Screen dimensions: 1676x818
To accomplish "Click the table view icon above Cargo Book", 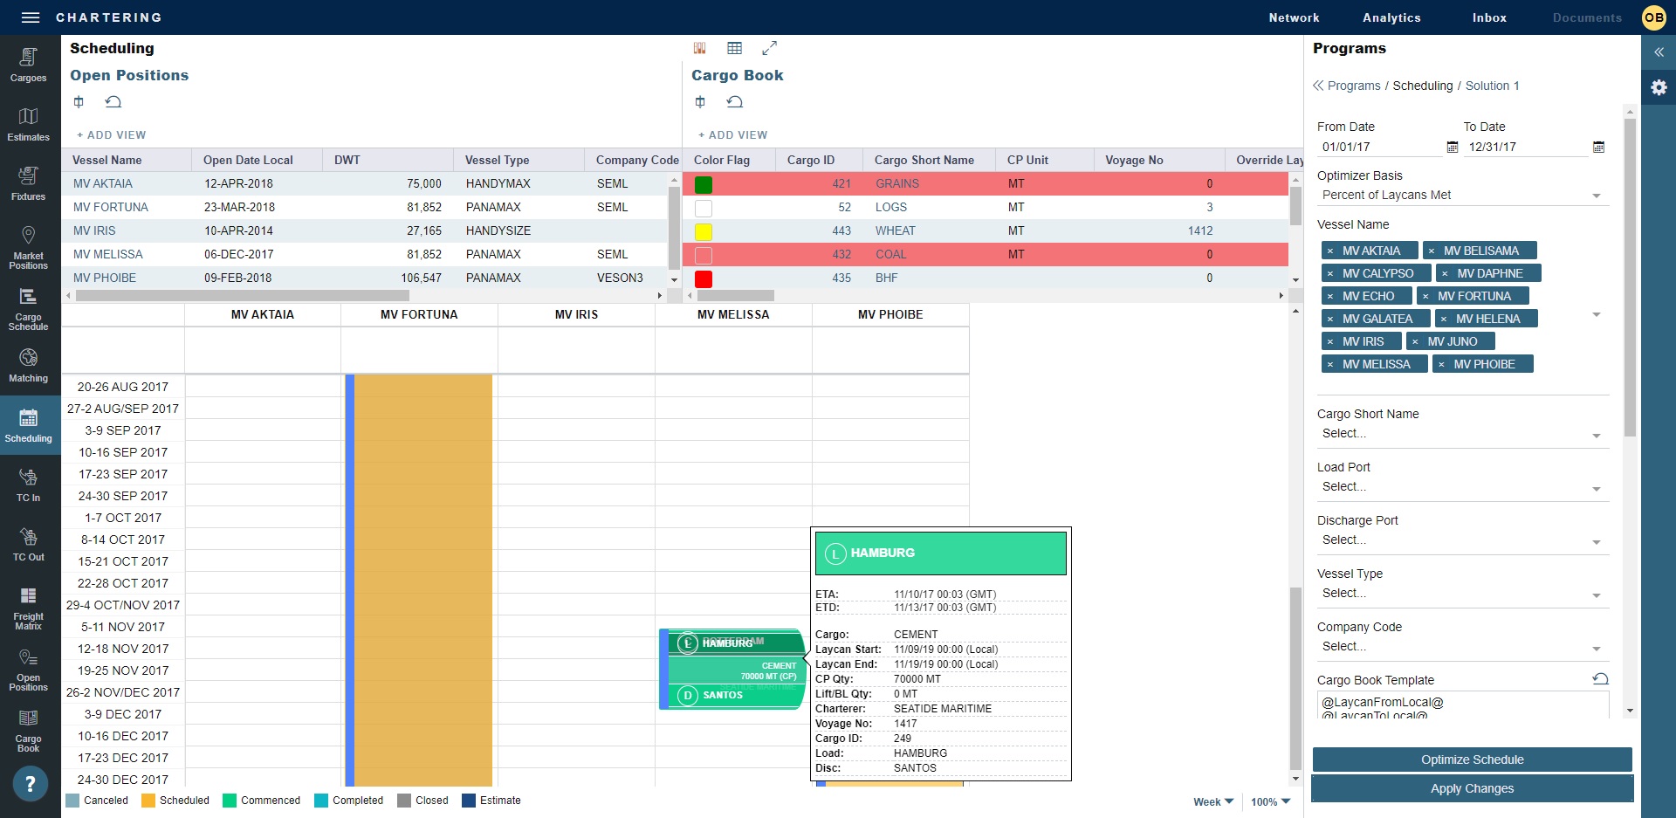I will tap(735, 48).
